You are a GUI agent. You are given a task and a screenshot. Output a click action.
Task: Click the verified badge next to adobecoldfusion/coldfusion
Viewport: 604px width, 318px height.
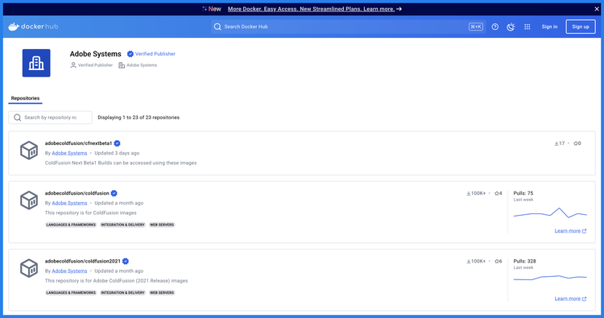(x=114, y=193)
